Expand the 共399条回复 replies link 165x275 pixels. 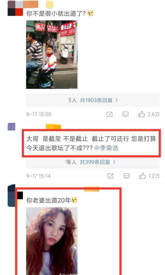coord(95,162)
